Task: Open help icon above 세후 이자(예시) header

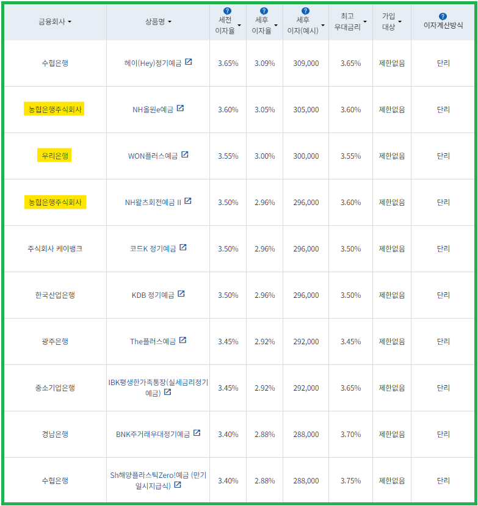Action: pyautogui.click(x=305, y=11)
